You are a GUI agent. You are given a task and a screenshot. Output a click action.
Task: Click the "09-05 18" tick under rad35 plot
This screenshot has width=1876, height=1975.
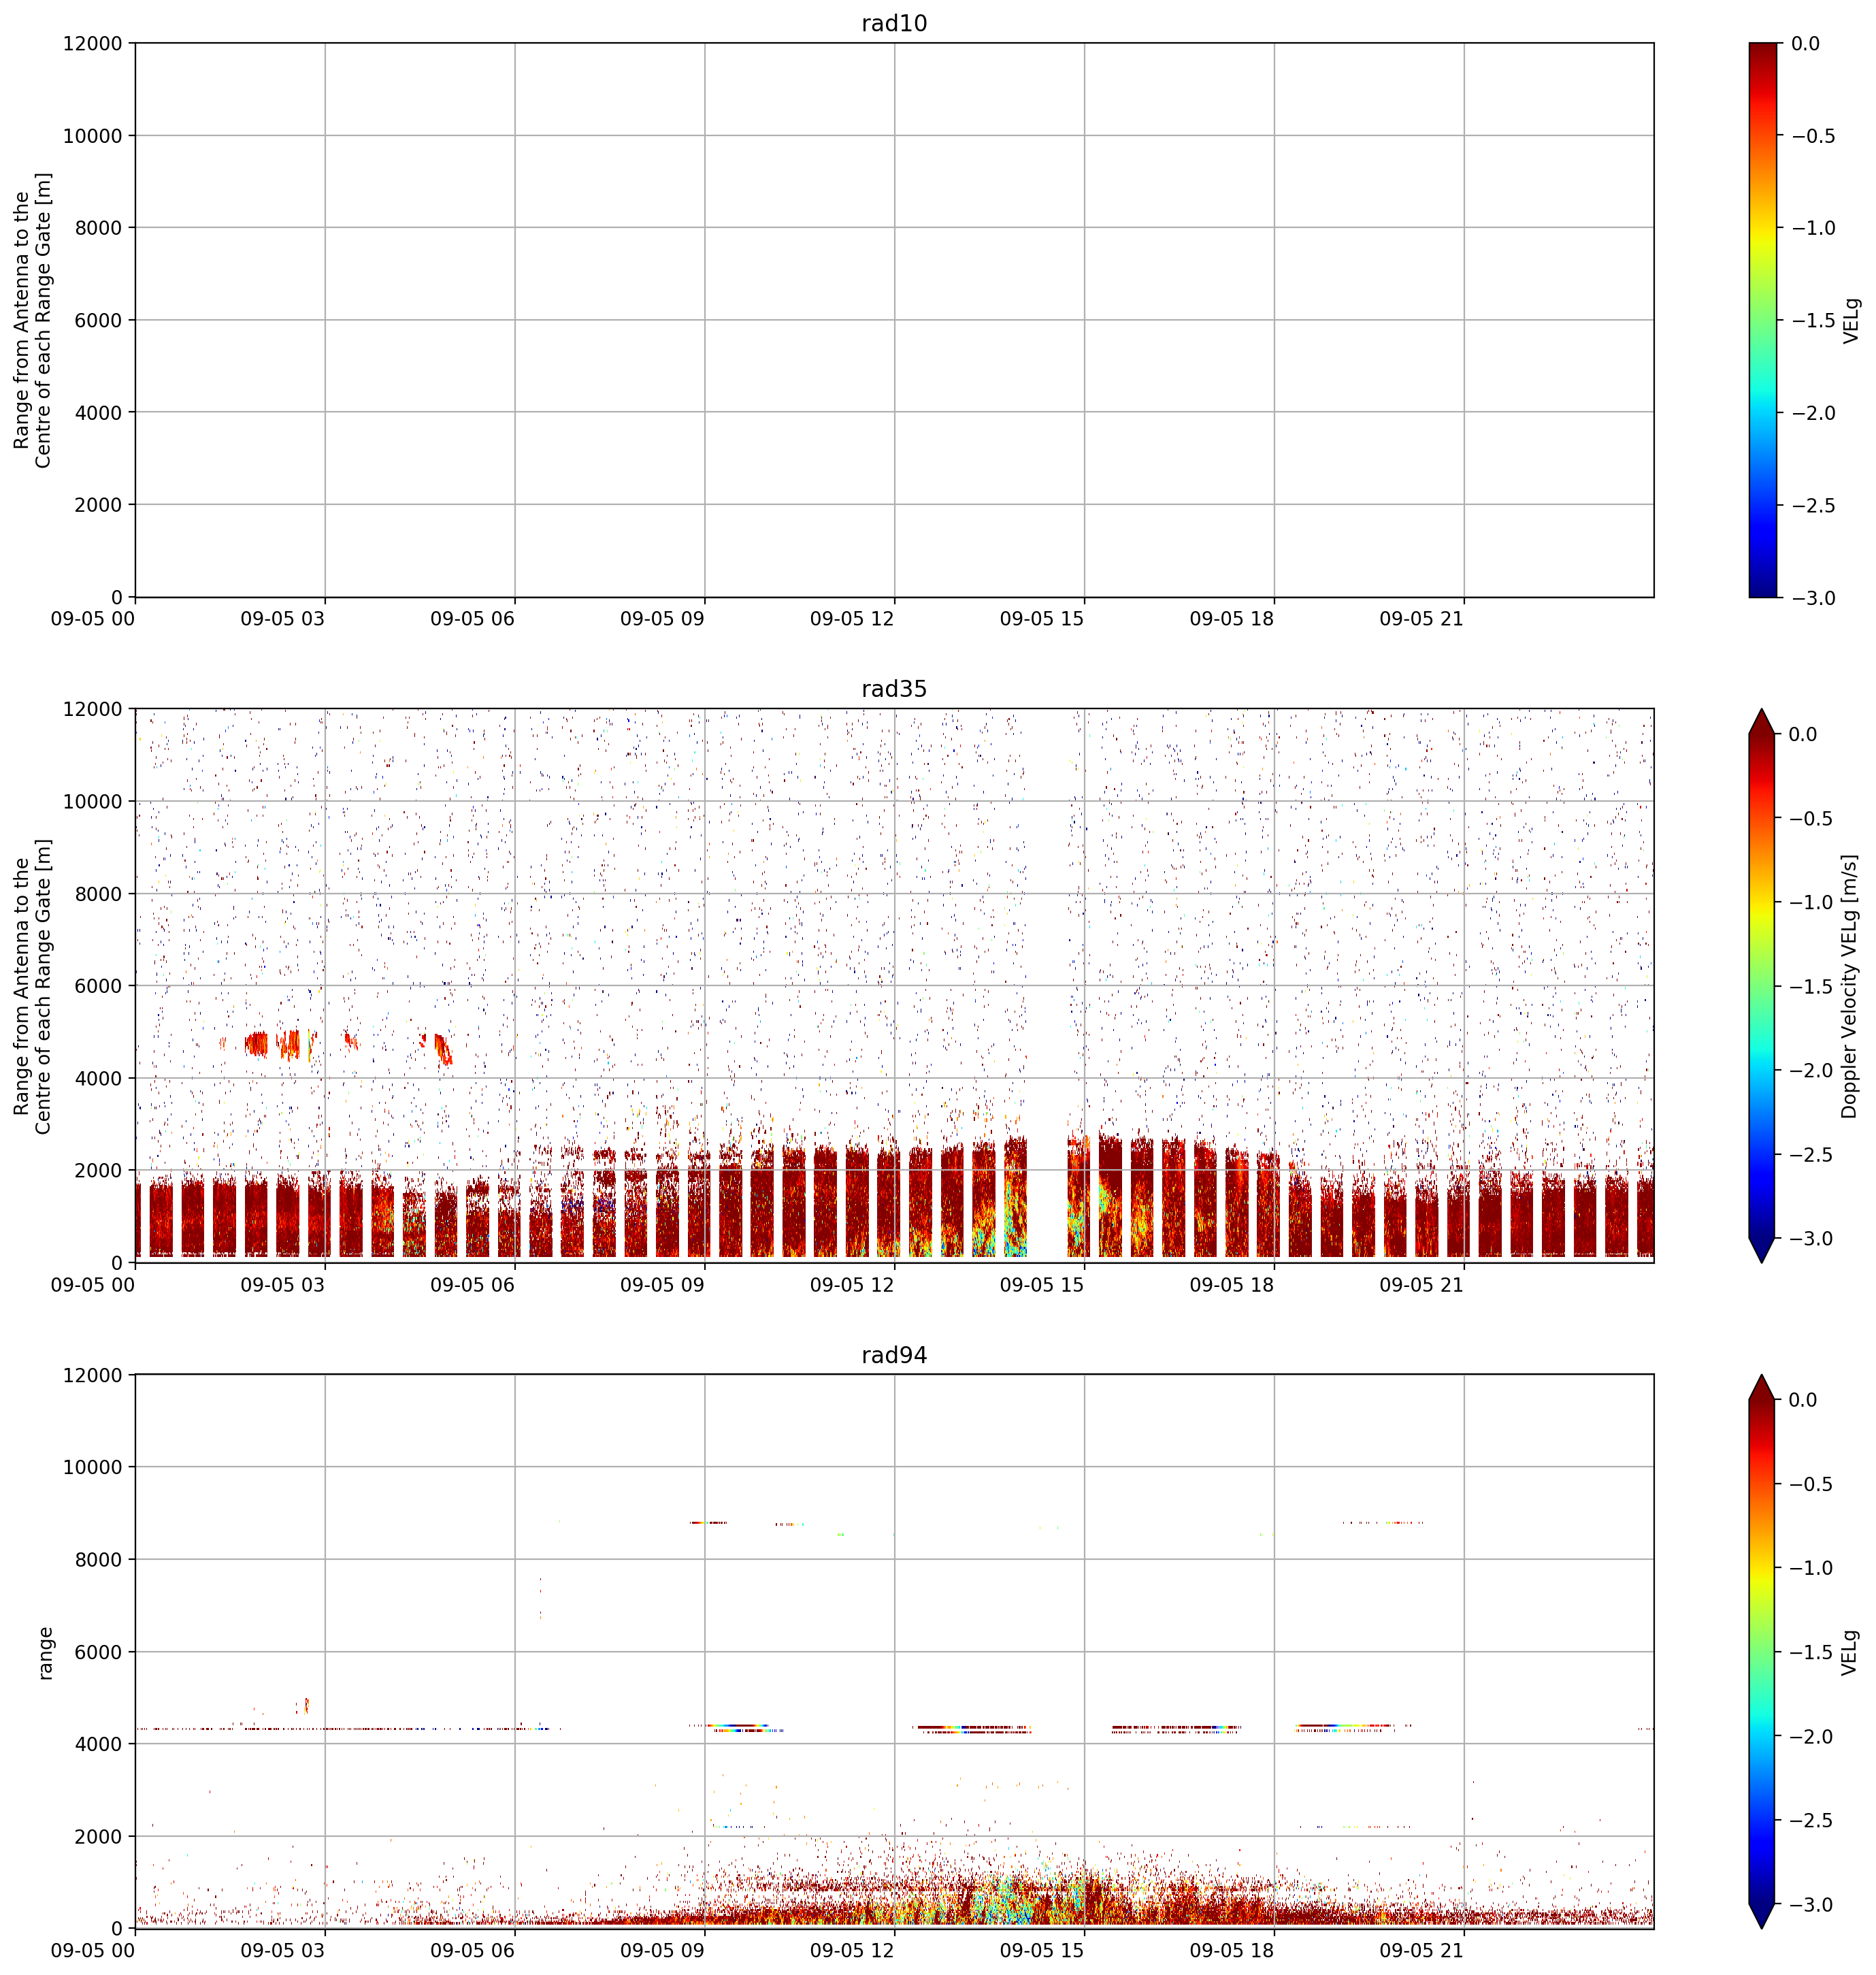click(x=1232, y=1285)
